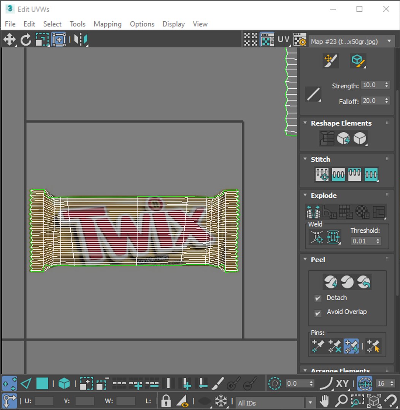The width and height of the screenshot is (400, 410).
Task: Toggle the Detach checkbox
Action: pyautogui.click(x=318, y=298)
